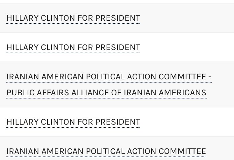Image resolution: width=234 pixels, height=160 pixels.
Task: Open Iranian American PAC - Public Affairs Alliance link
Action: [109, 77]
